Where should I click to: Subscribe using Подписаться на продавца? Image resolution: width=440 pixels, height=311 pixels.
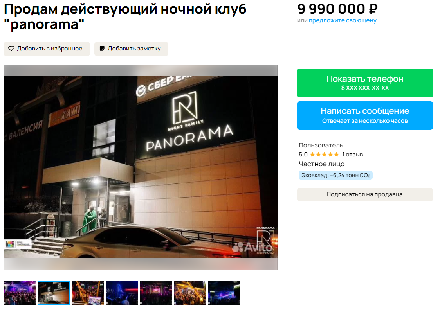[365, 194]
